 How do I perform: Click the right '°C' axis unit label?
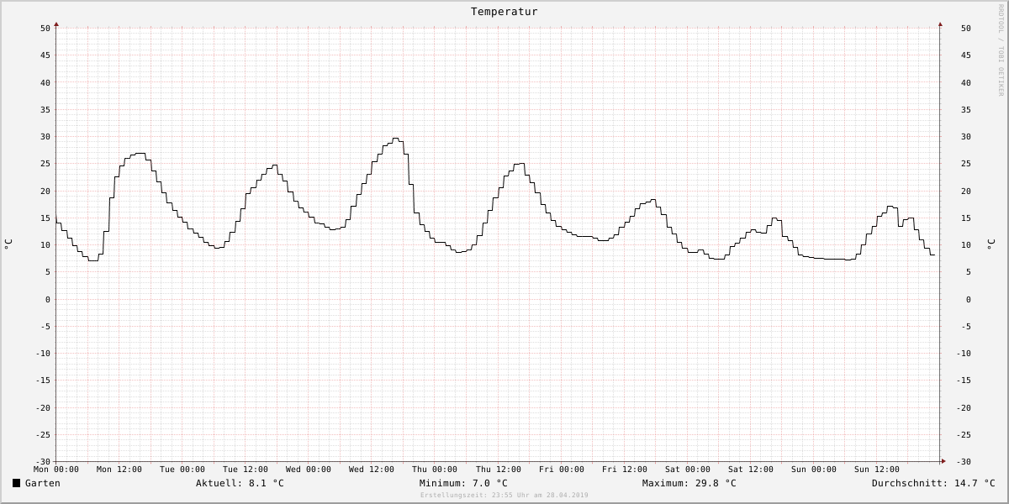click(x=991, y=244)
